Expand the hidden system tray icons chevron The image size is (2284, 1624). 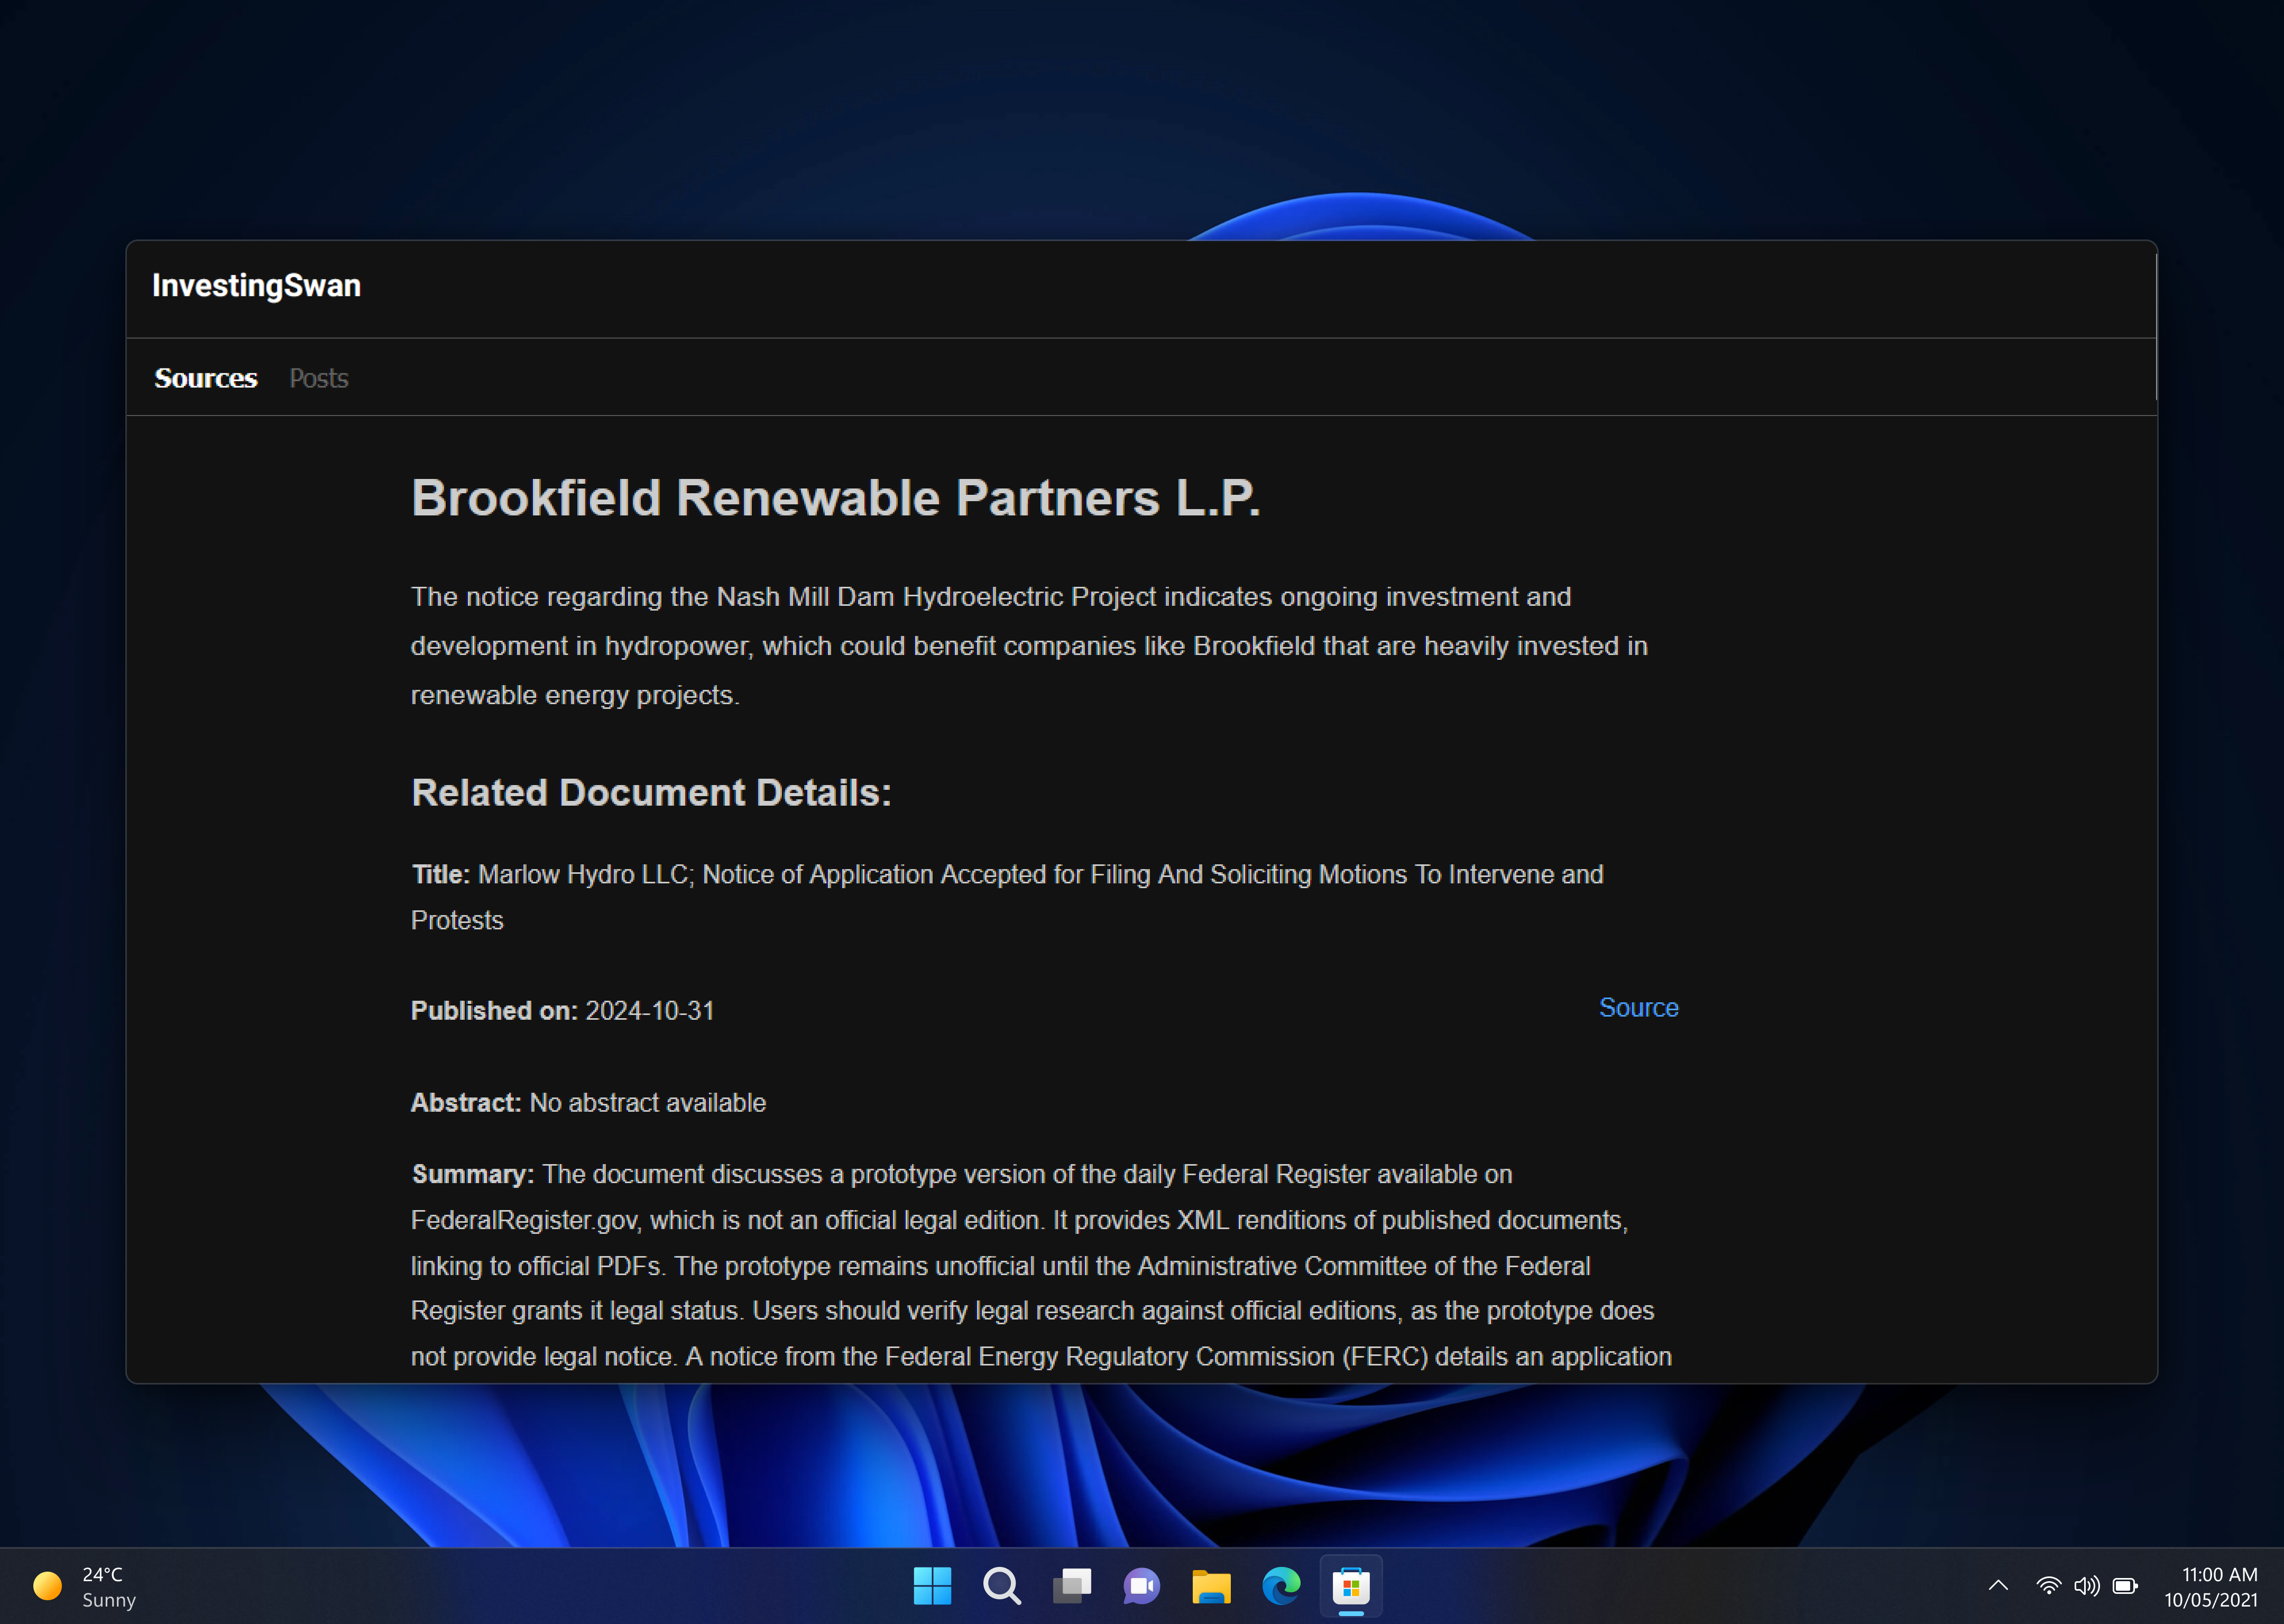pos(1997,1585)
